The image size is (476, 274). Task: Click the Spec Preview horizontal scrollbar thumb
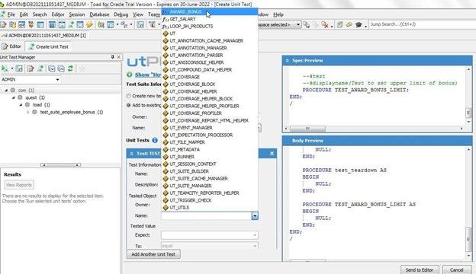307,129
